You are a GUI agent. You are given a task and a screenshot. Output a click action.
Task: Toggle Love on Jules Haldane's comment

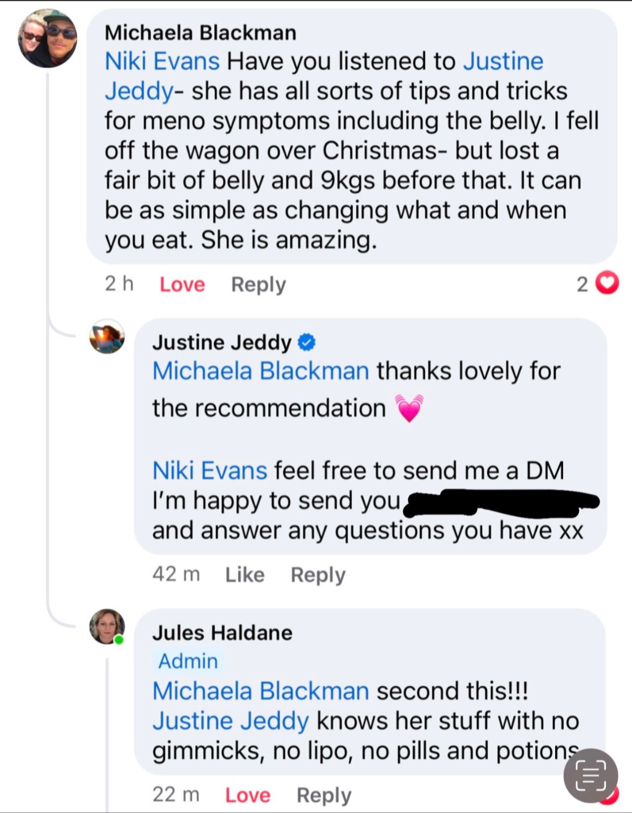point(247,795)
